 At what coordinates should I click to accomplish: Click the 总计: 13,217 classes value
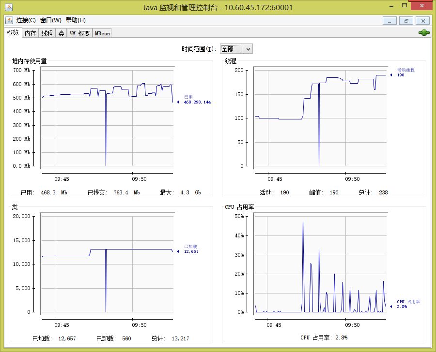pos(171,338)
